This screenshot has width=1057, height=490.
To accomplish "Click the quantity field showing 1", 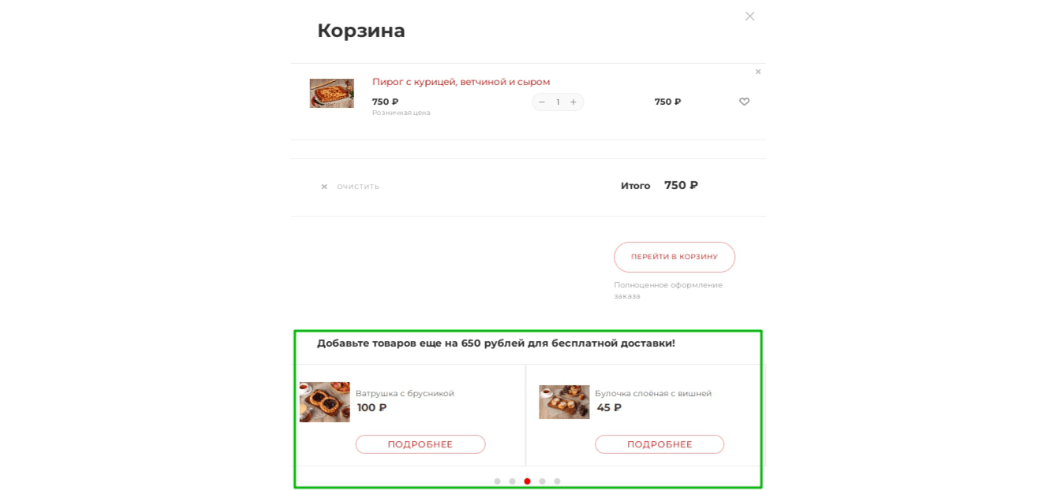I will click(558, 102).
